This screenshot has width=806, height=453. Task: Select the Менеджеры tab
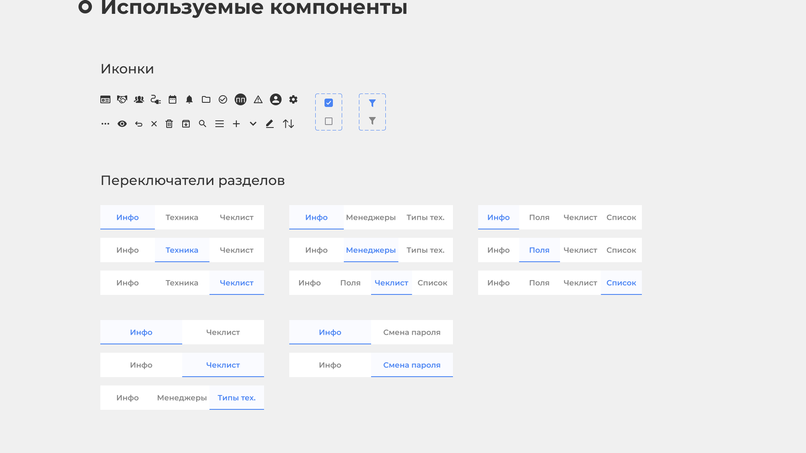coord(371,250)
